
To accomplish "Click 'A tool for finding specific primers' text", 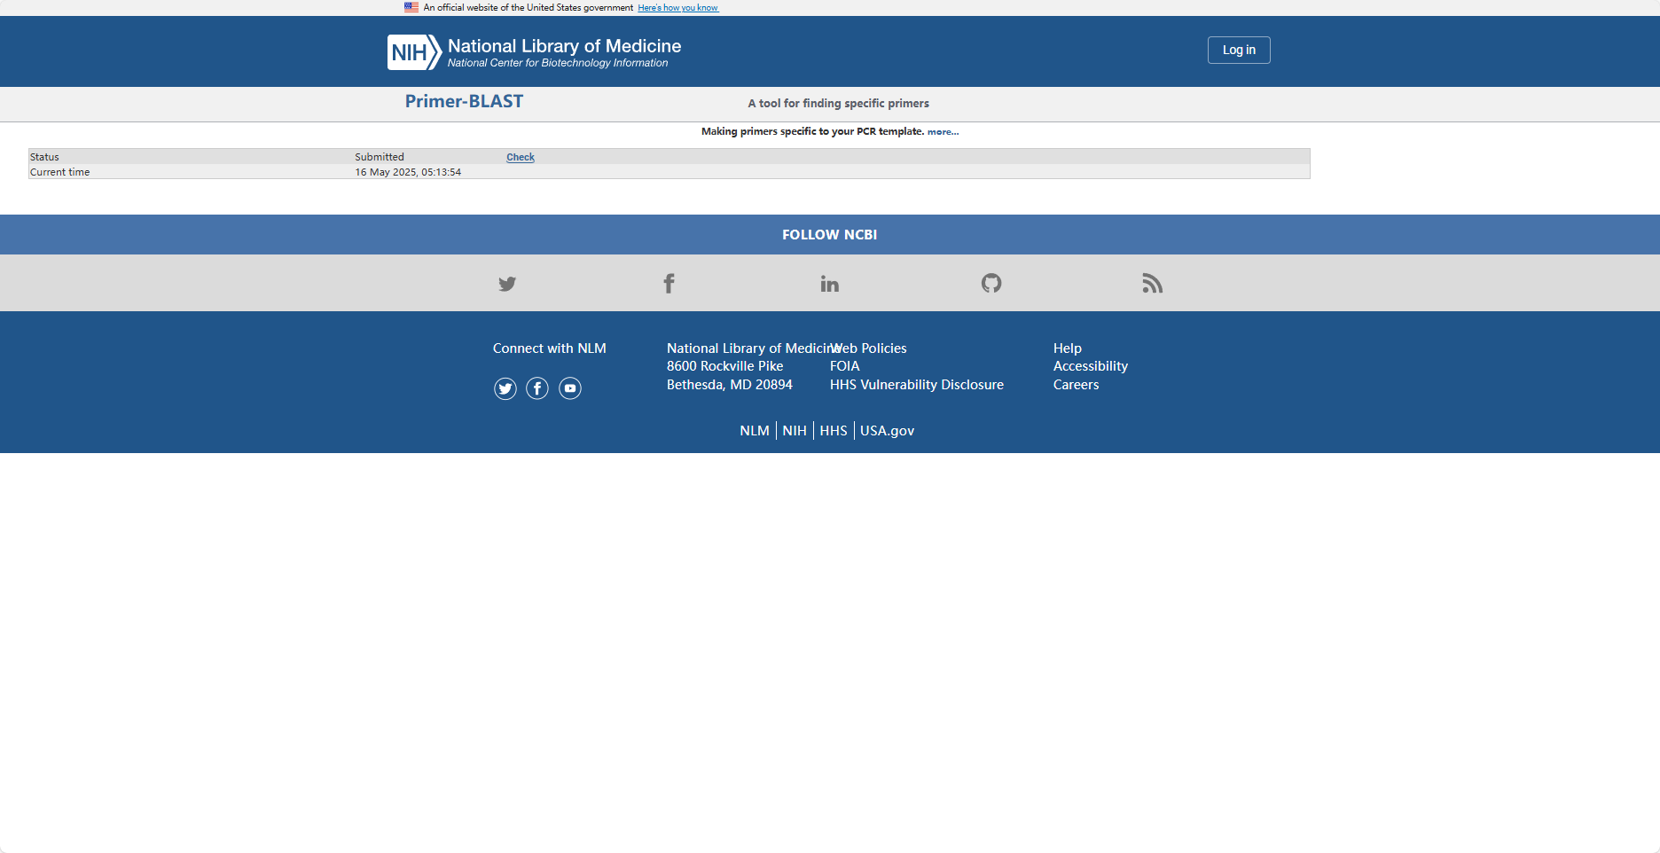I will 839,104.
